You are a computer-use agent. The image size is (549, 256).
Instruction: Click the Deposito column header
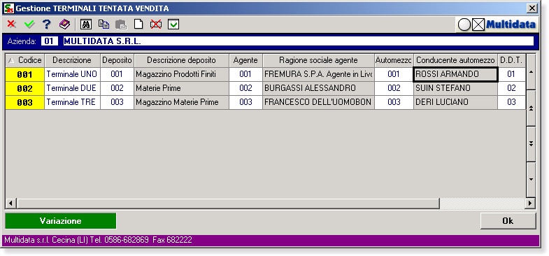click(117, 60)
